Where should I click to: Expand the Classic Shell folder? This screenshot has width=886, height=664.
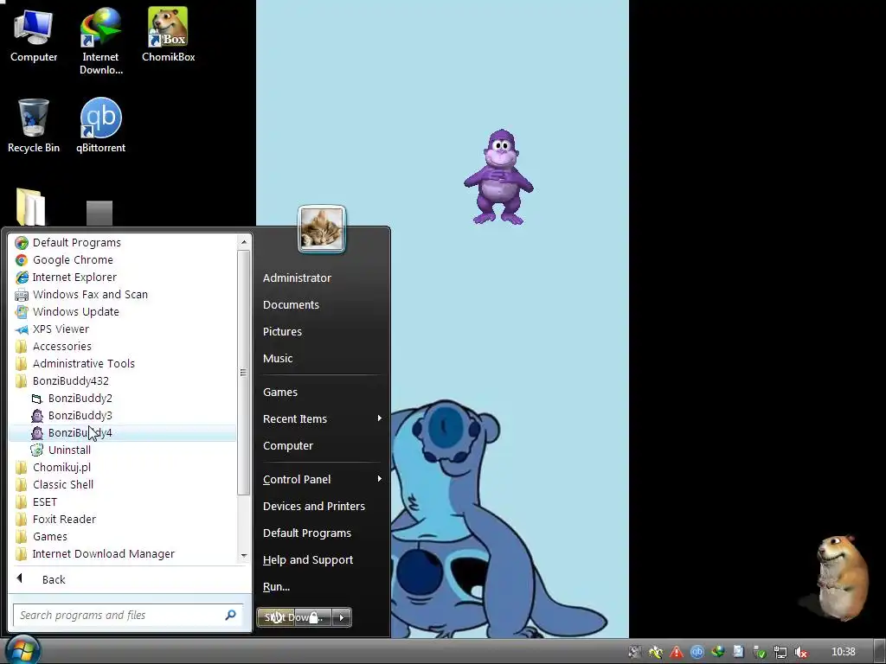tap(123, 484)
